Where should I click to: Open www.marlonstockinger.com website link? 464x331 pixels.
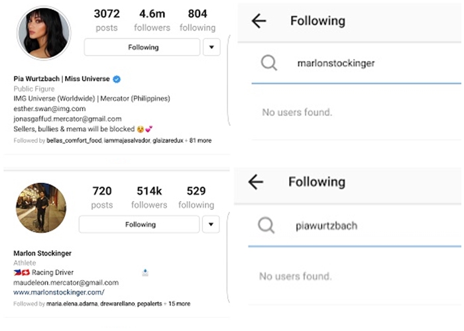tap(59, 292)
